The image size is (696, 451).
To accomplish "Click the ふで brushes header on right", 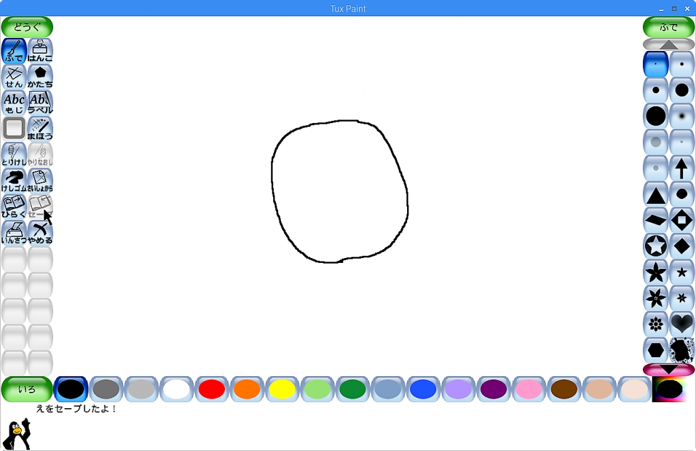I will (x=669, y=27).
